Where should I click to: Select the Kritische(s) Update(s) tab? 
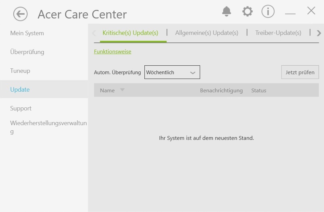point(130,33)
